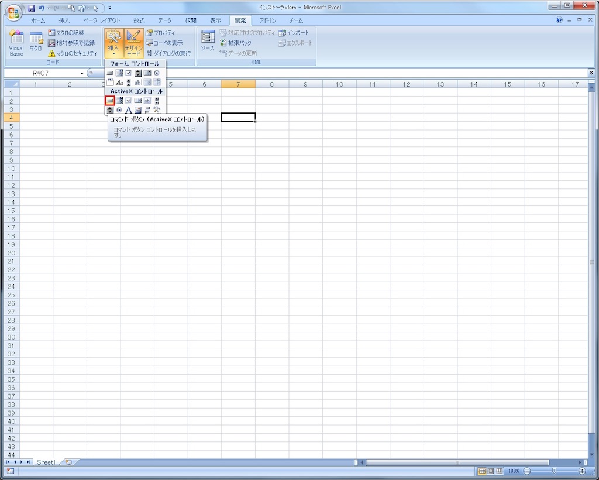Click the Insert Worksheet tab icon

pyautogui.click(x=68, y=462)
